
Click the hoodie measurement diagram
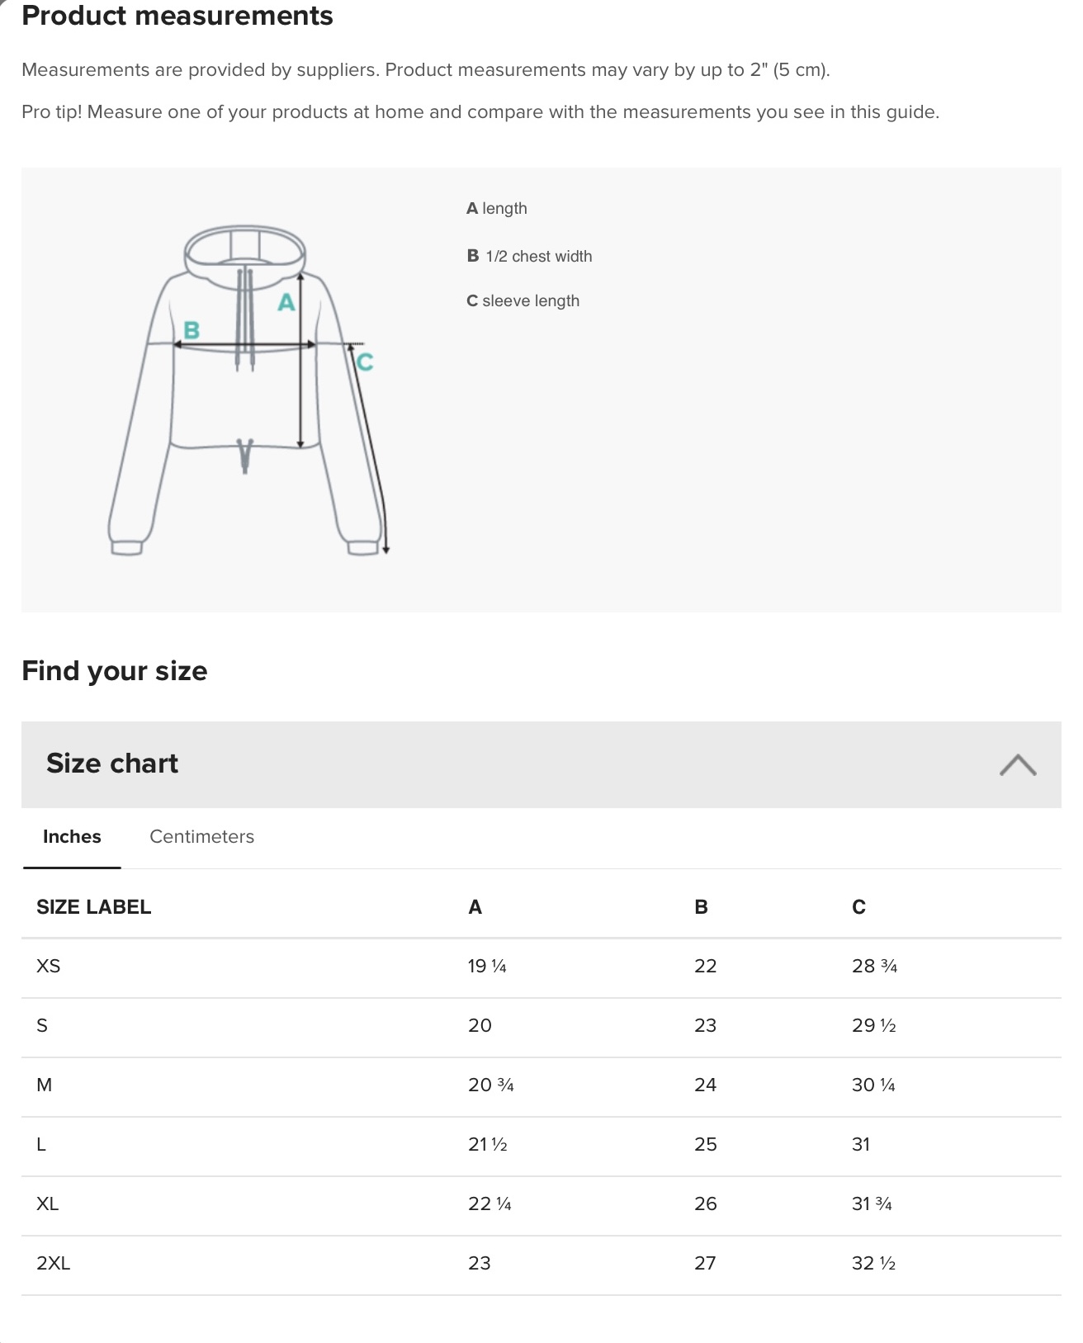tap(248, 388)
